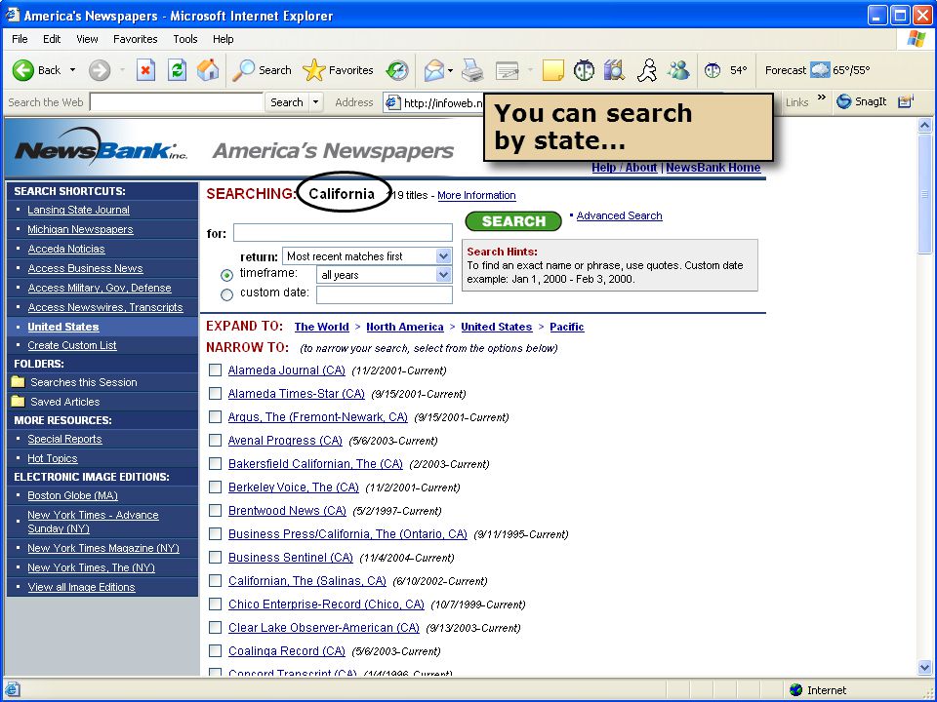Screen dimensions: 937x702
Task: Click the Internet zone globe in status bar
Action: (795, 690)
